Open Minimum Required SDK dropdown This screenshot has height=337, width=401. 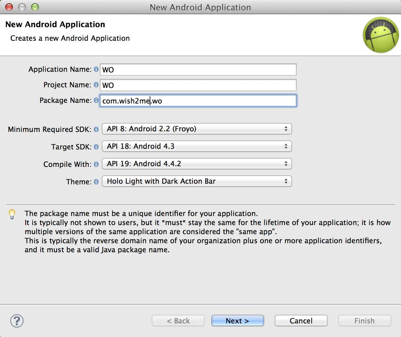click(197, 129)
